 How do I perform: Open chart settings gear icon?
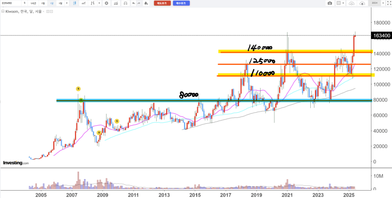tap(107, 3)
